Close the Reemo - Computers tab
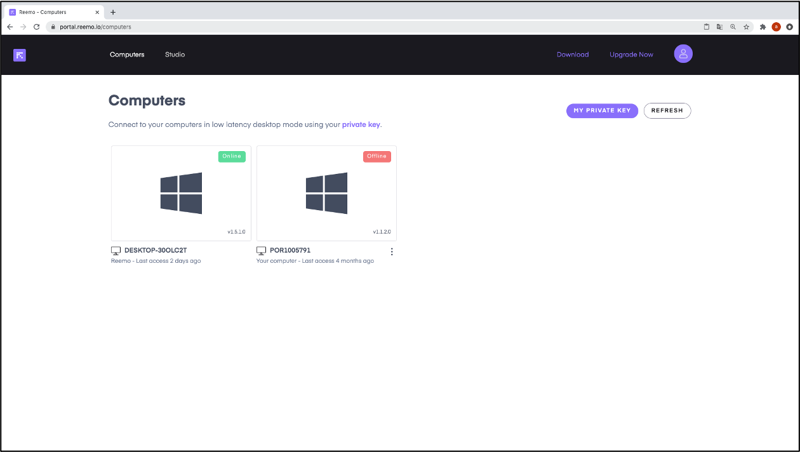The width and height of the screenshot is (800, 452). tap(97, 12)
